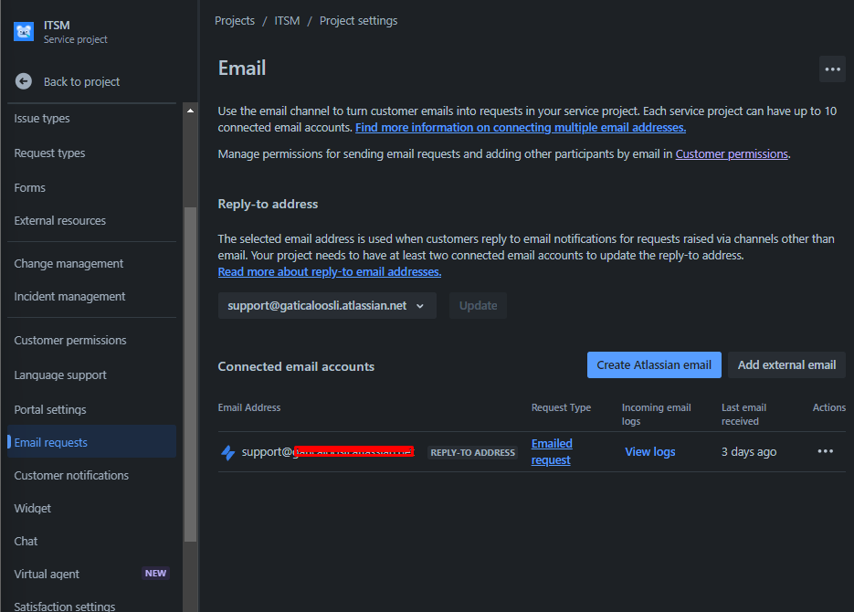Click the Last email received column header
Image resolution: width=854 pixels, height=612 pixels.
click(x=743, y=415)
